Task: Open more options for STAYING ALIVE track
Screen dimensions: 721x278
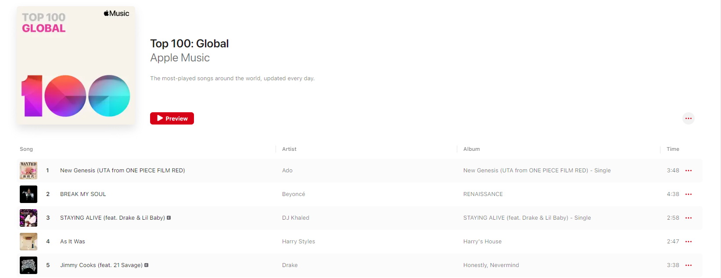Action: click(688, 218)
